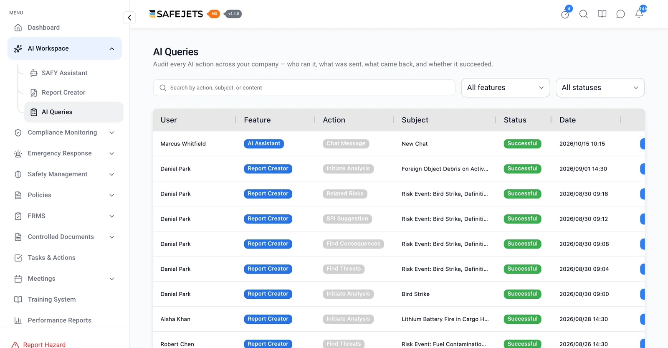Viewport: 668px width, 348px height.
Task: Click the SAFY Assistant robot icon
Action: point(34,73)
